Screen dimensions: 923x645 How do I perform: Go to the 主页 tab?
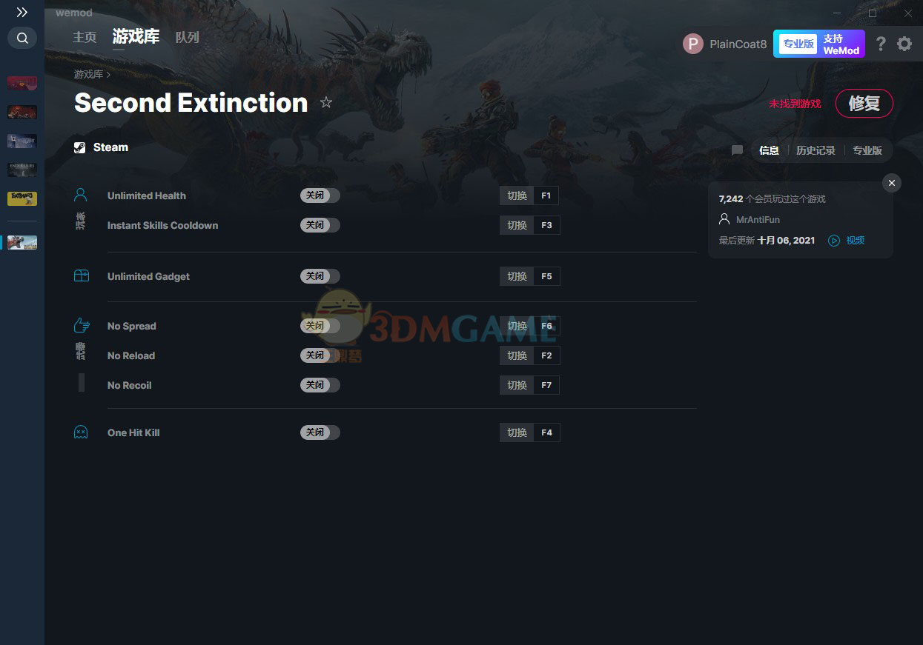point(85,37)
